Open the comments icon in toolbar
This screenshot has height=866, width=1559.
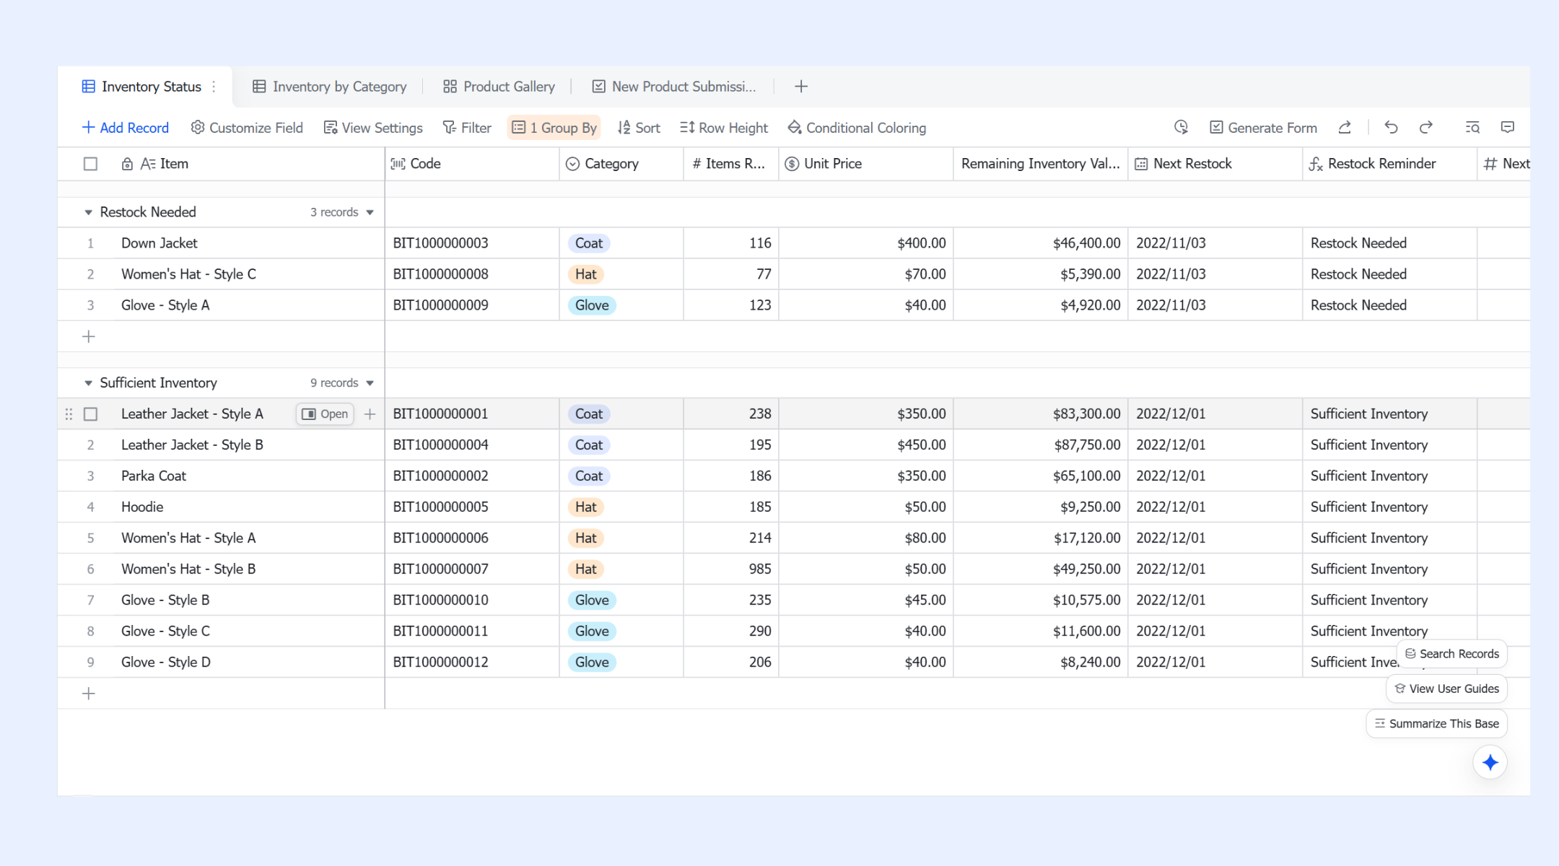1508,128
